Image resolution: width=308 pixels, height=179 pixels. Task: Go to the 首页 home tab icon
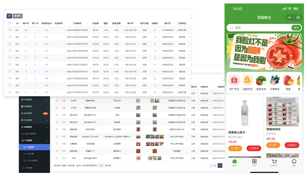pos(234,162)
